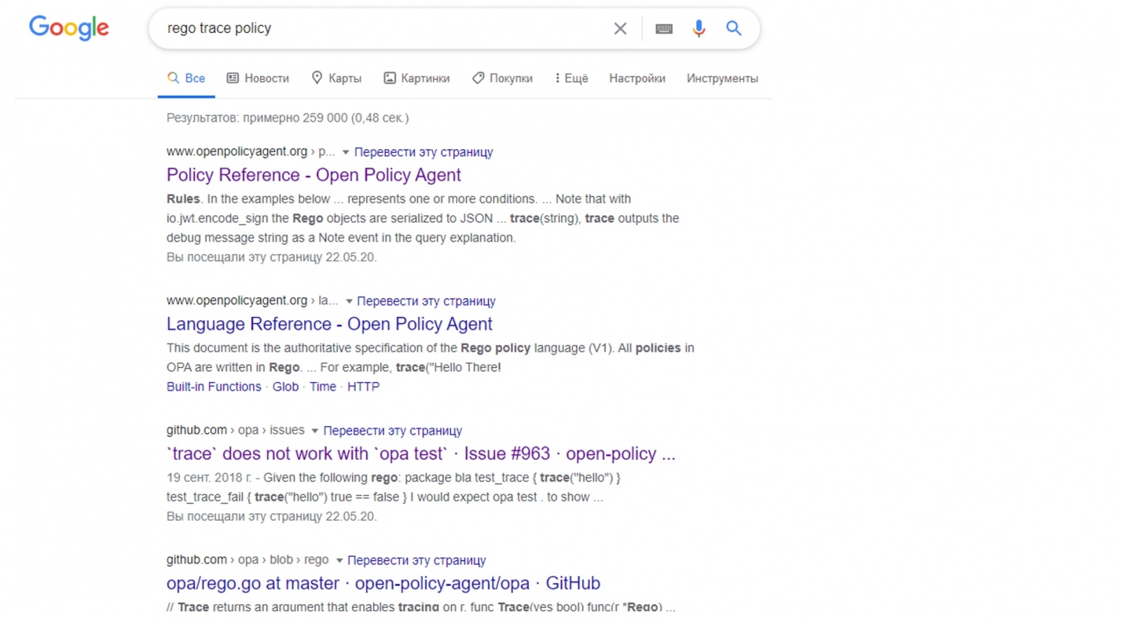
Task: Open opa/rego.go at master GitHub result
Action: 384,584
